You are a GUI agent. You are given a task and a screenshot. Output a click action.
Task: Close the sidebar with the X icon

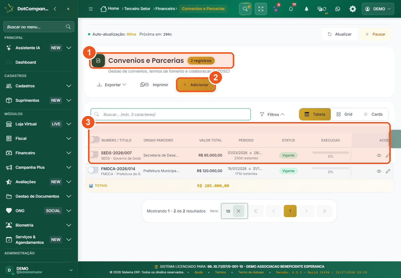68,9
